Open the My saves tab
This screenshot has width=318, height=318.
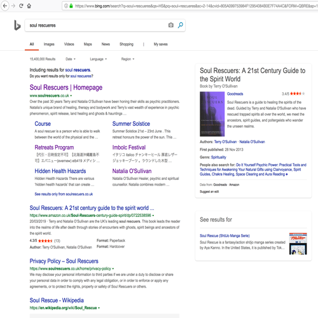coord(161,44)
